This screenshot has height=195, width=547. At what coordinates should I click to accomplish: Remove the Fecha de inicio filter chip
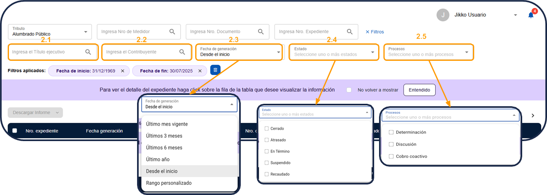(123, 71)
